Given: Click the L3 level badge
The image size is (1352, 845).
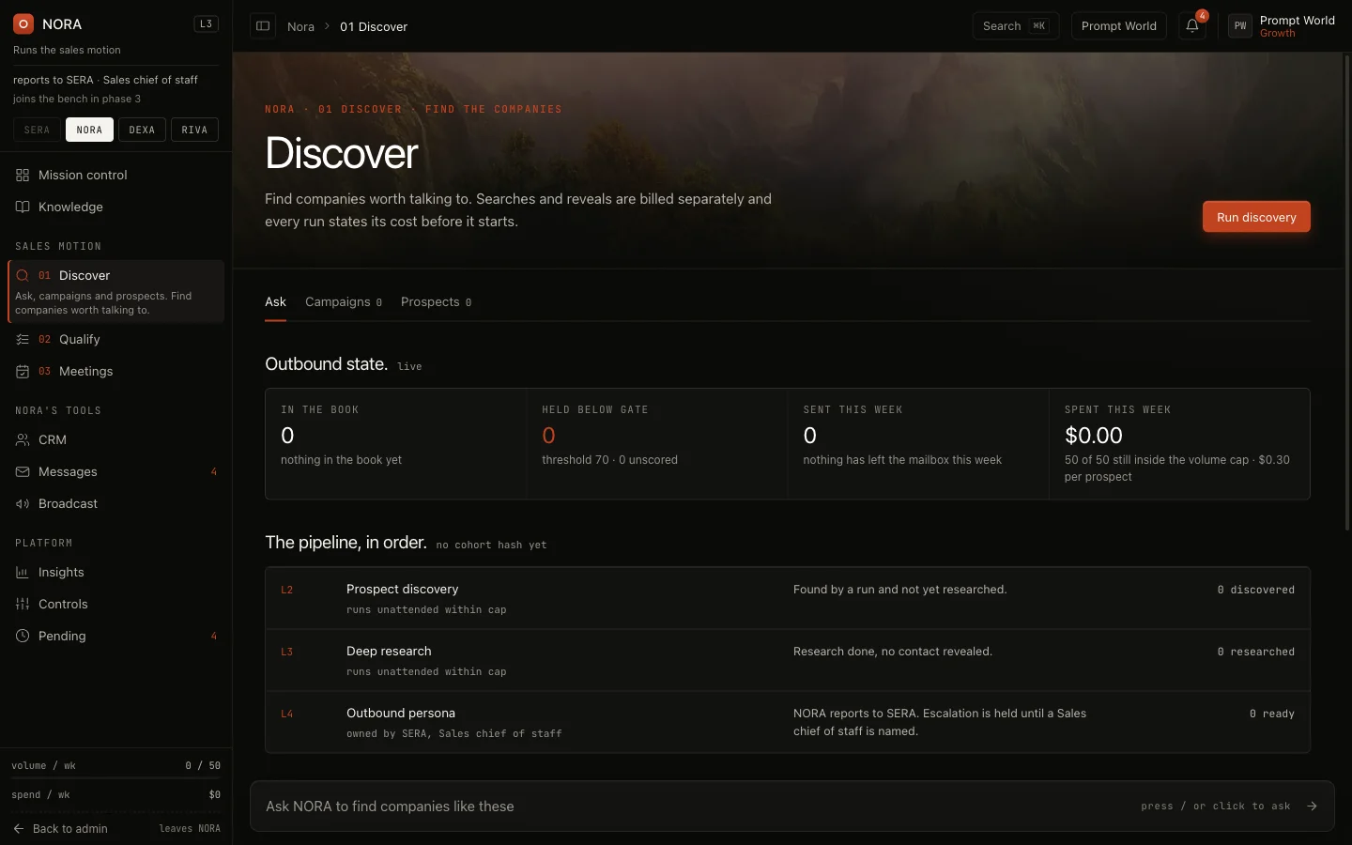Looking at the screenshot, I should 206,24.
